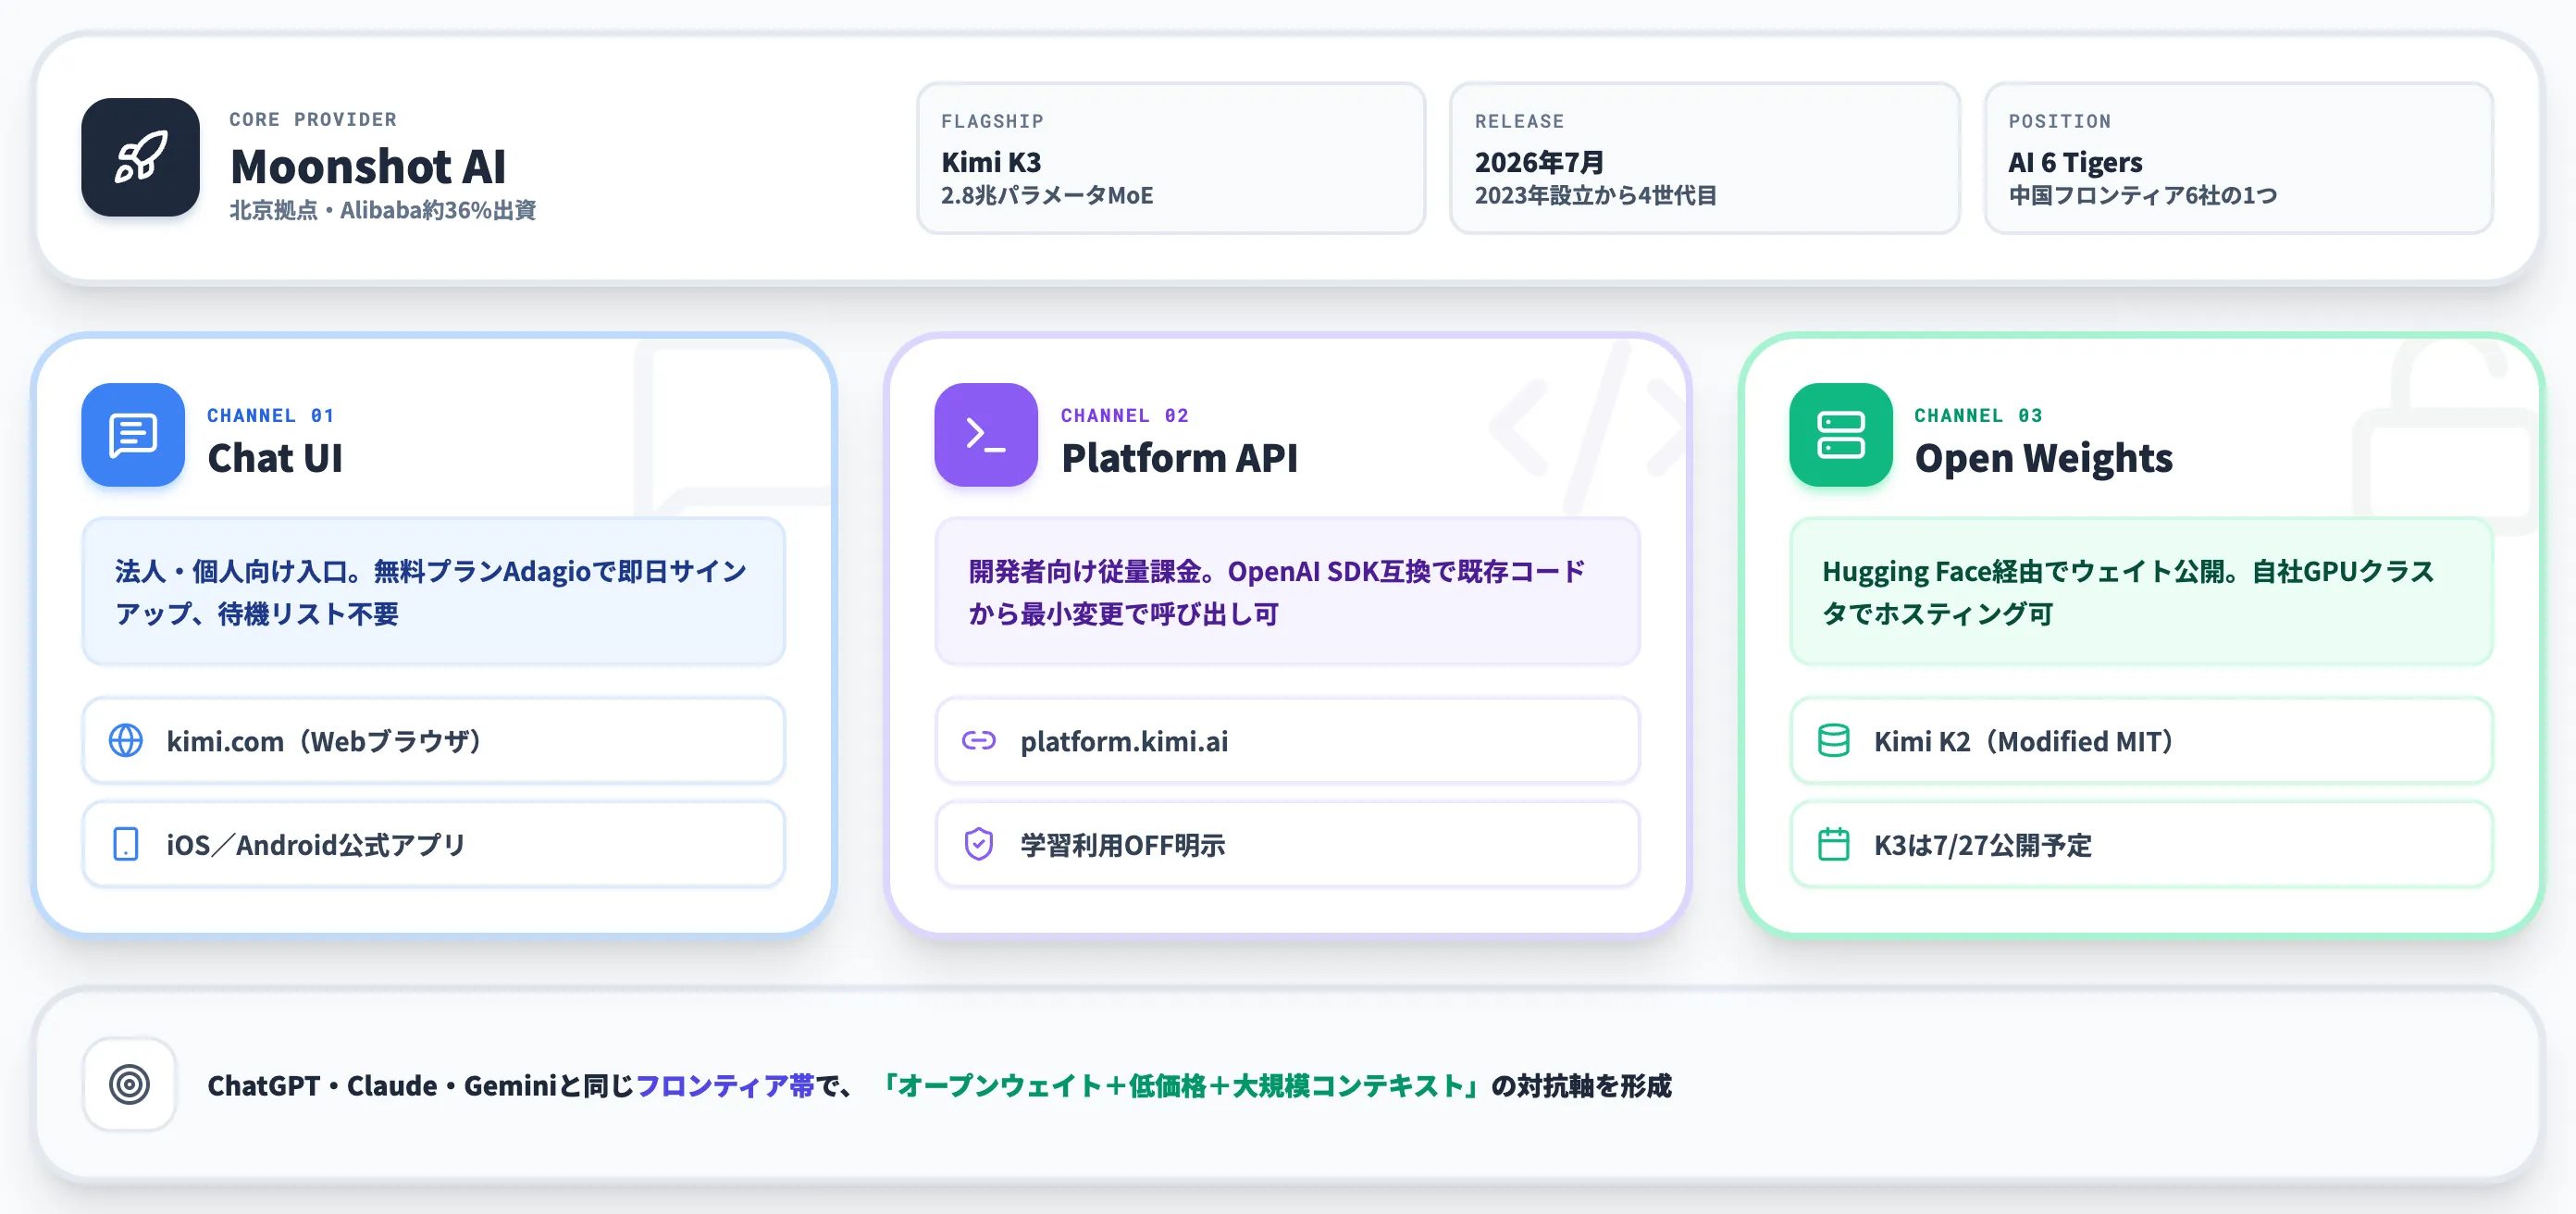The image size is (2576, 1214).
Task: Click the FLAGSHIP Kimi K3 info card
Action: [1171, 158]
